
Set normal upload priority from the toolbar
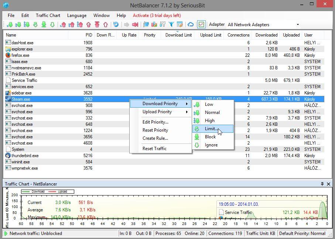point(71,25)
